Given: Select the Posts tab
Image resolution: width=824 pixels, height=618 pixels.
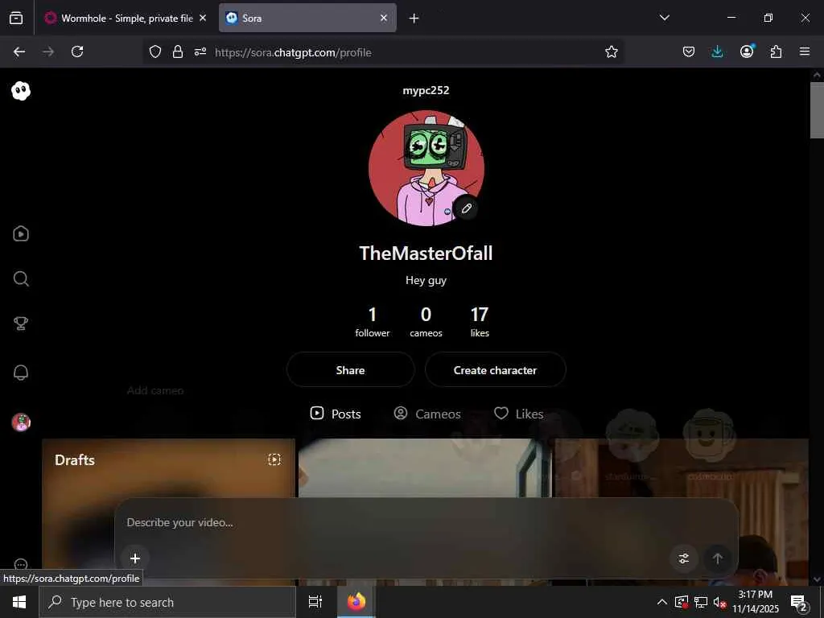Looking at the screenshot, I should [x=336, y=414].
